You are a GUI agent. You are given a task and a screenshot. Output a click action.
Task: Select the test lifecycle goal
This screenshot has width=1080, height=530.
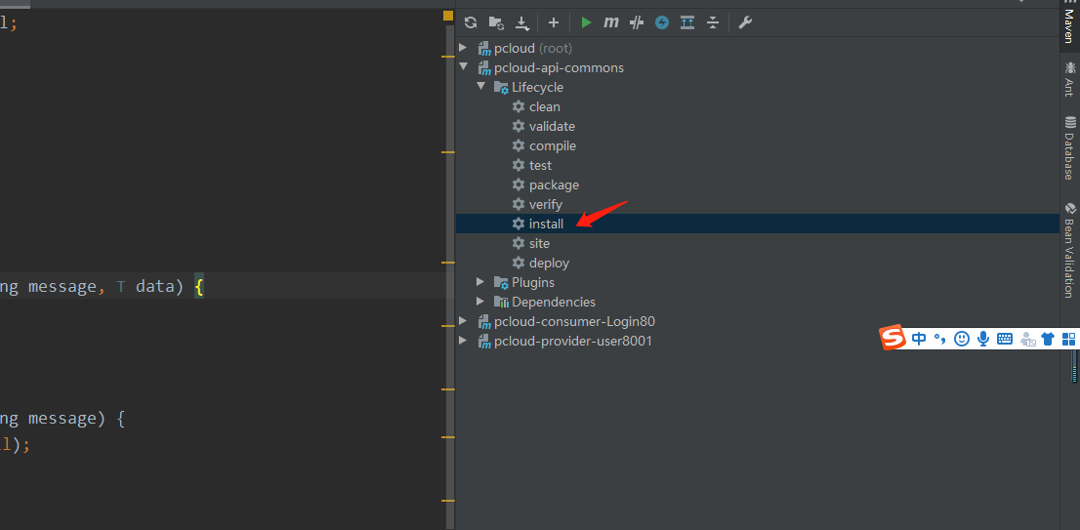(540, 165)
